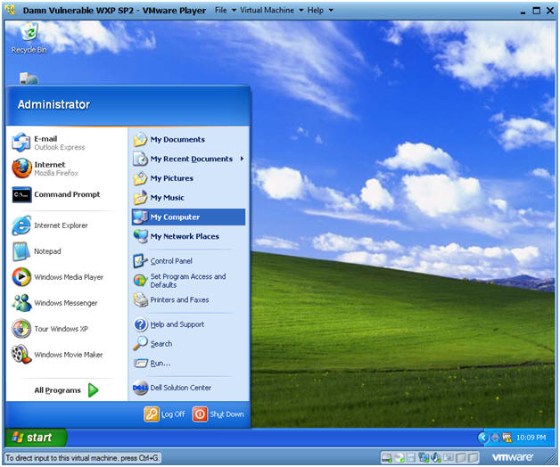Click the Shut Down button
Image resolution: width=560 pixels, height=467 pixels.
tap(218, 414)
